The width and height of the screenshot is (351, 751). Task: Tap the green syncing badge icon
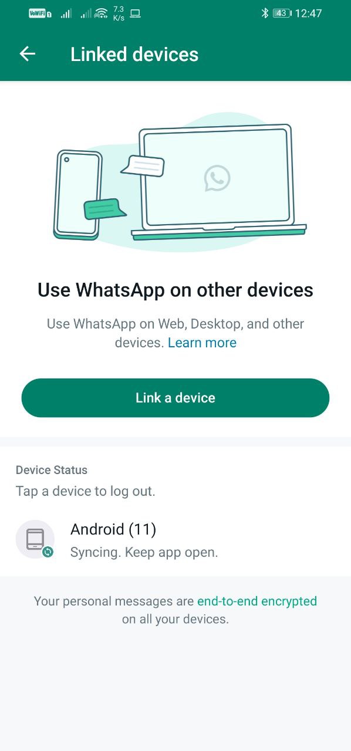point(48,552)
